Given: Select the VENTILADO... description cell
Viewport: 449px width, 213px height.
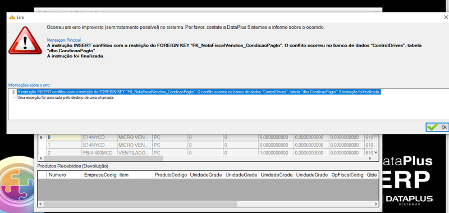Looking at the screenshot, I should tap(135, 152).
